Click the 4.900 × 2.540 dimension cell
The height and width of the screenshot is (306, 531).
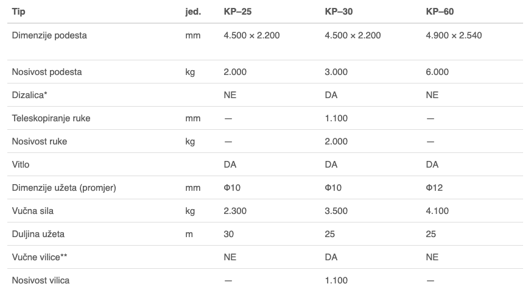click(454, 35)
